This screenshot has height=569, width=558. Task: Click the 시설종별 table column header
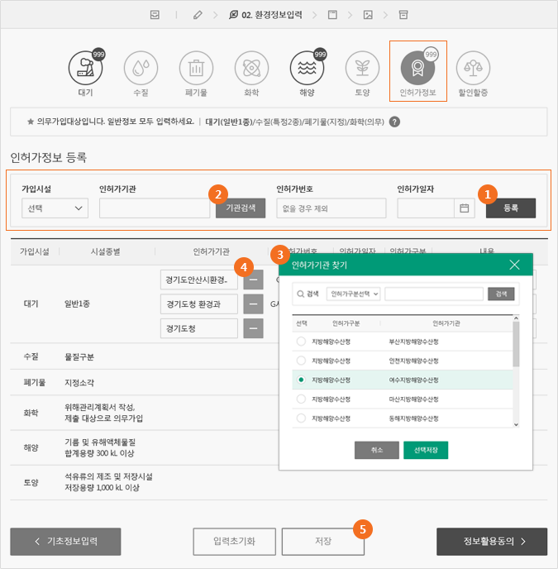coord(106,251)
